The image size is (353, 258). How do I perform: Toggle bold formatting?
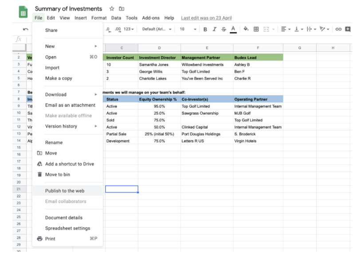pyautogui.click(x=205, y=29)
